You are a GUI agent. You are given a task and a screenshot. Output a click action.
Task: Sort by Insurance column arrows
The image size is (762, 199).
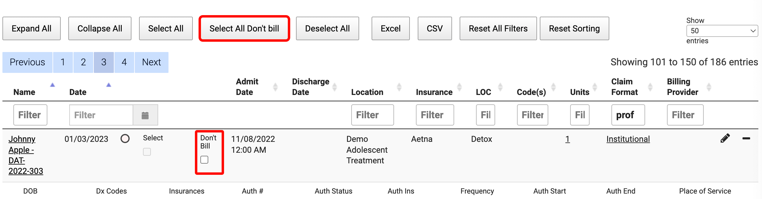[x=459, y=87]
